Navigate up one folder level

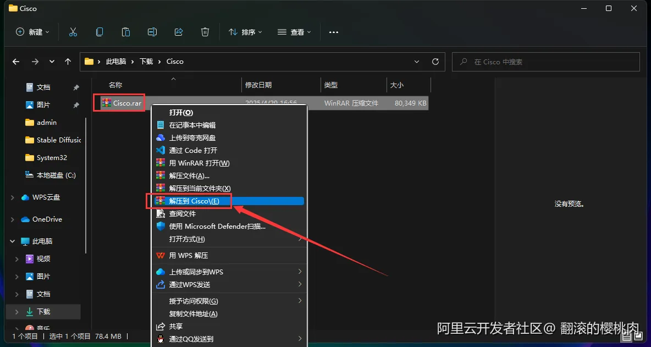click(68, 62)
